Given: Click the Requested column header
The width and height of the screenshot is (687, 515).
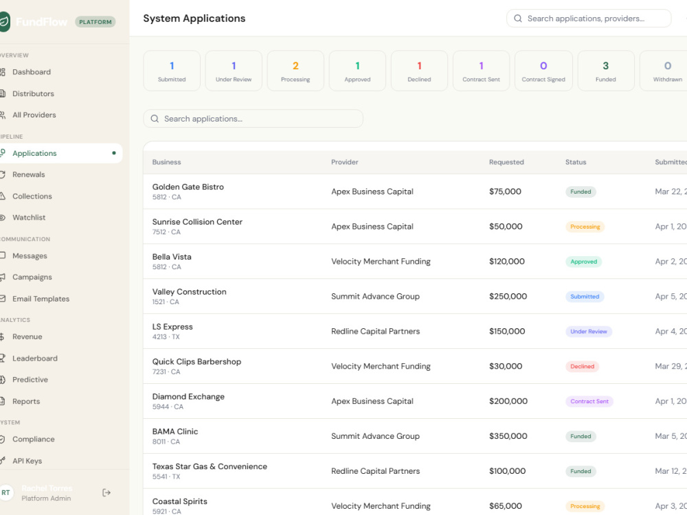Looking at the screenshot, I should pyautogui.click(x=506, y=162).
